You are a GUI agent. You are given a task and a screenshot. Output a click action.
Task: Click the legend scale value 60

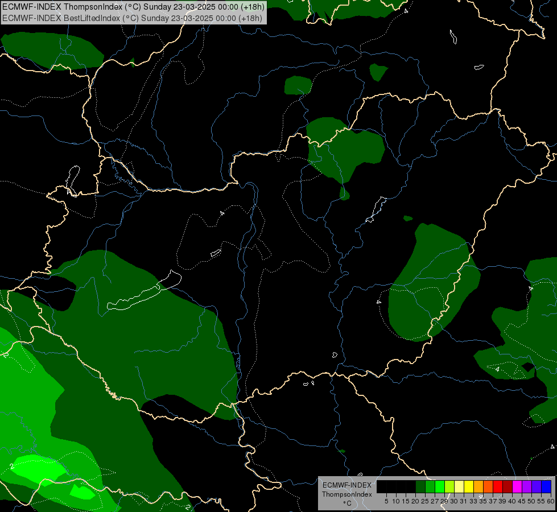[x=551, y=501]
